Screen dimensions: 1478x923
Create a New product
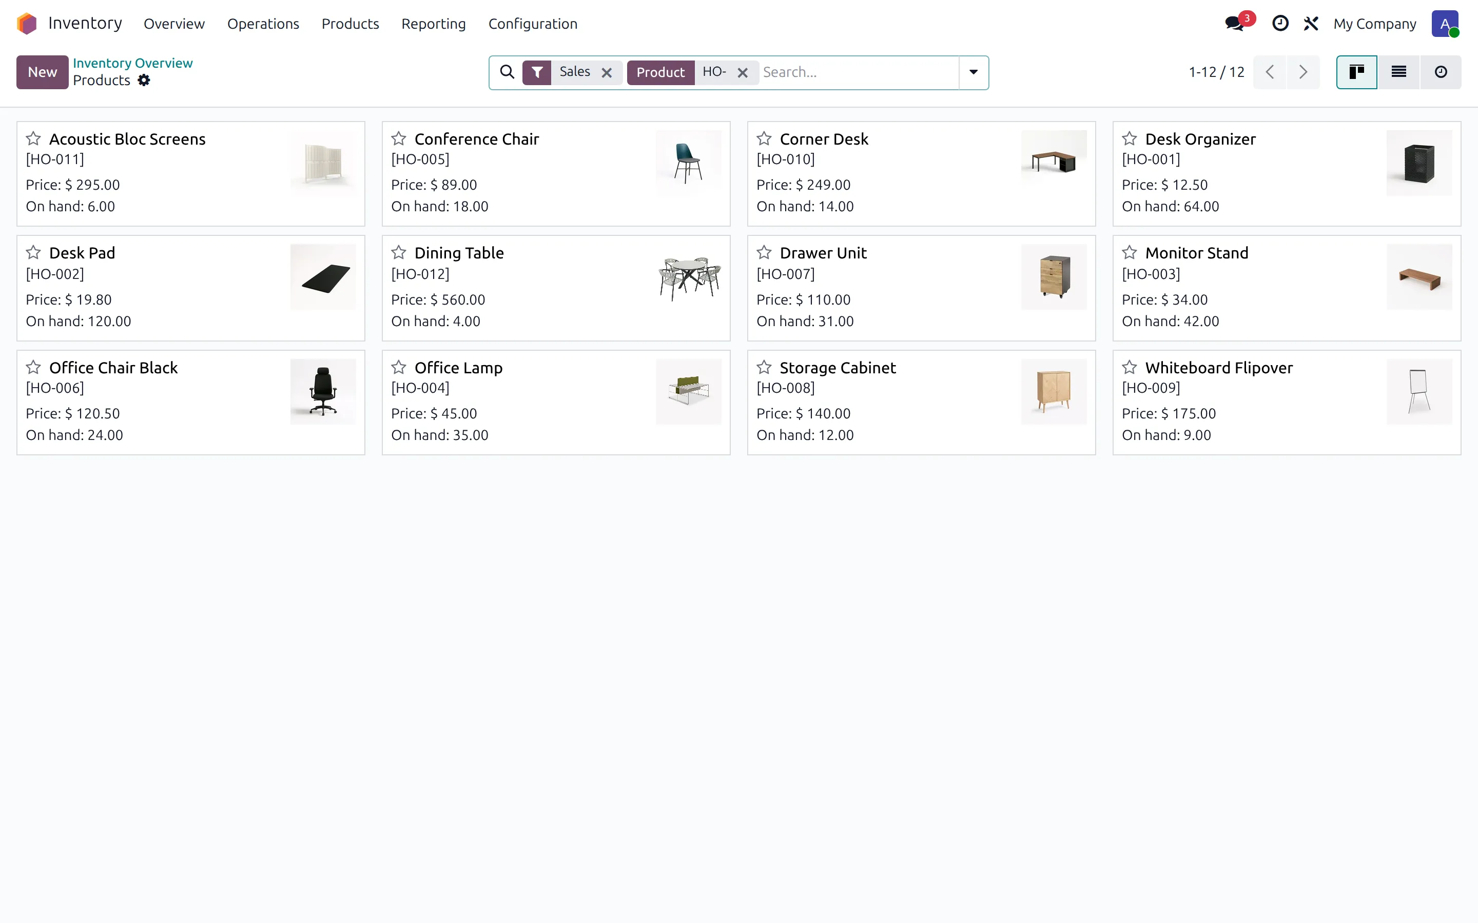[x=42, y=72]
